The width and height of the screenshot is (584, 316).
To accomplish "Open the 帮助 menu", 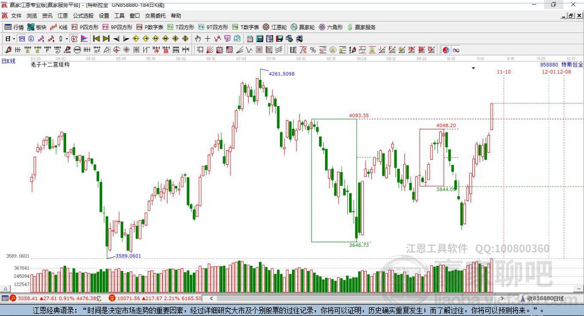I will click(176, 15).
